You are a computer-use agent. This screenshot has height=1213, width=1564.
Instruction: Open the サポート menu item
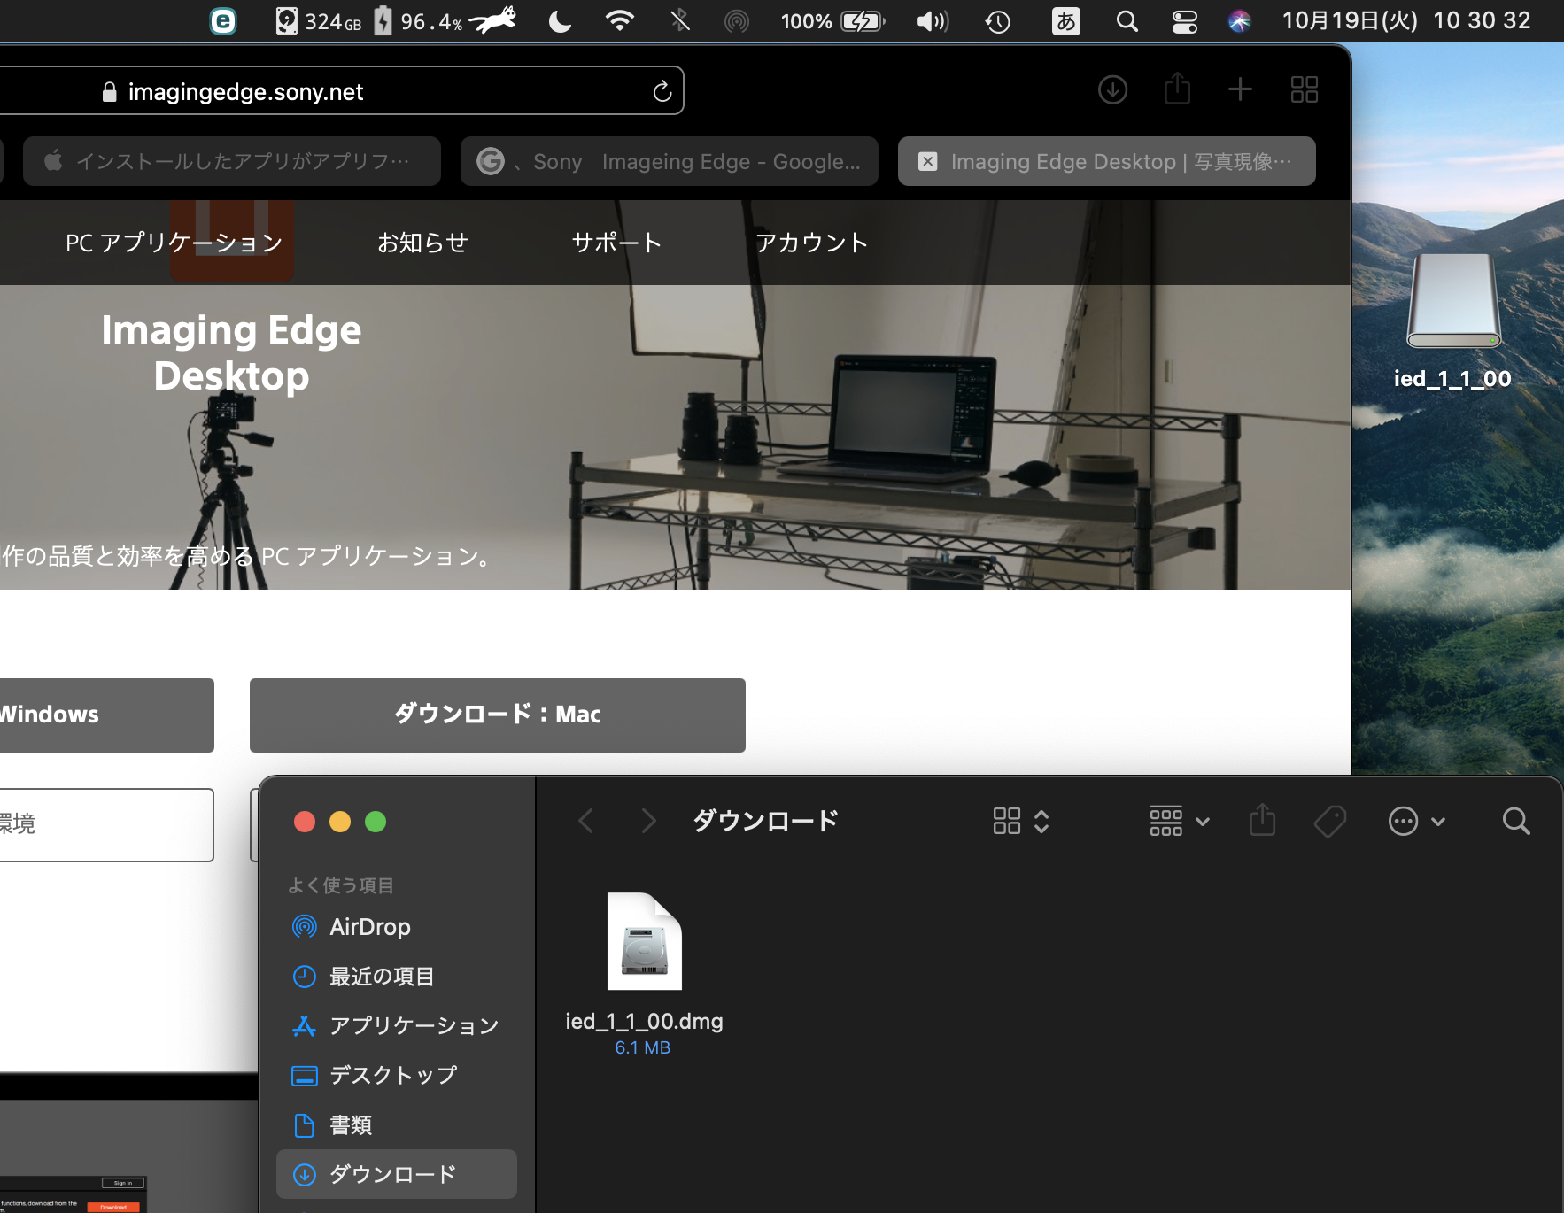[x=616, y=243]
